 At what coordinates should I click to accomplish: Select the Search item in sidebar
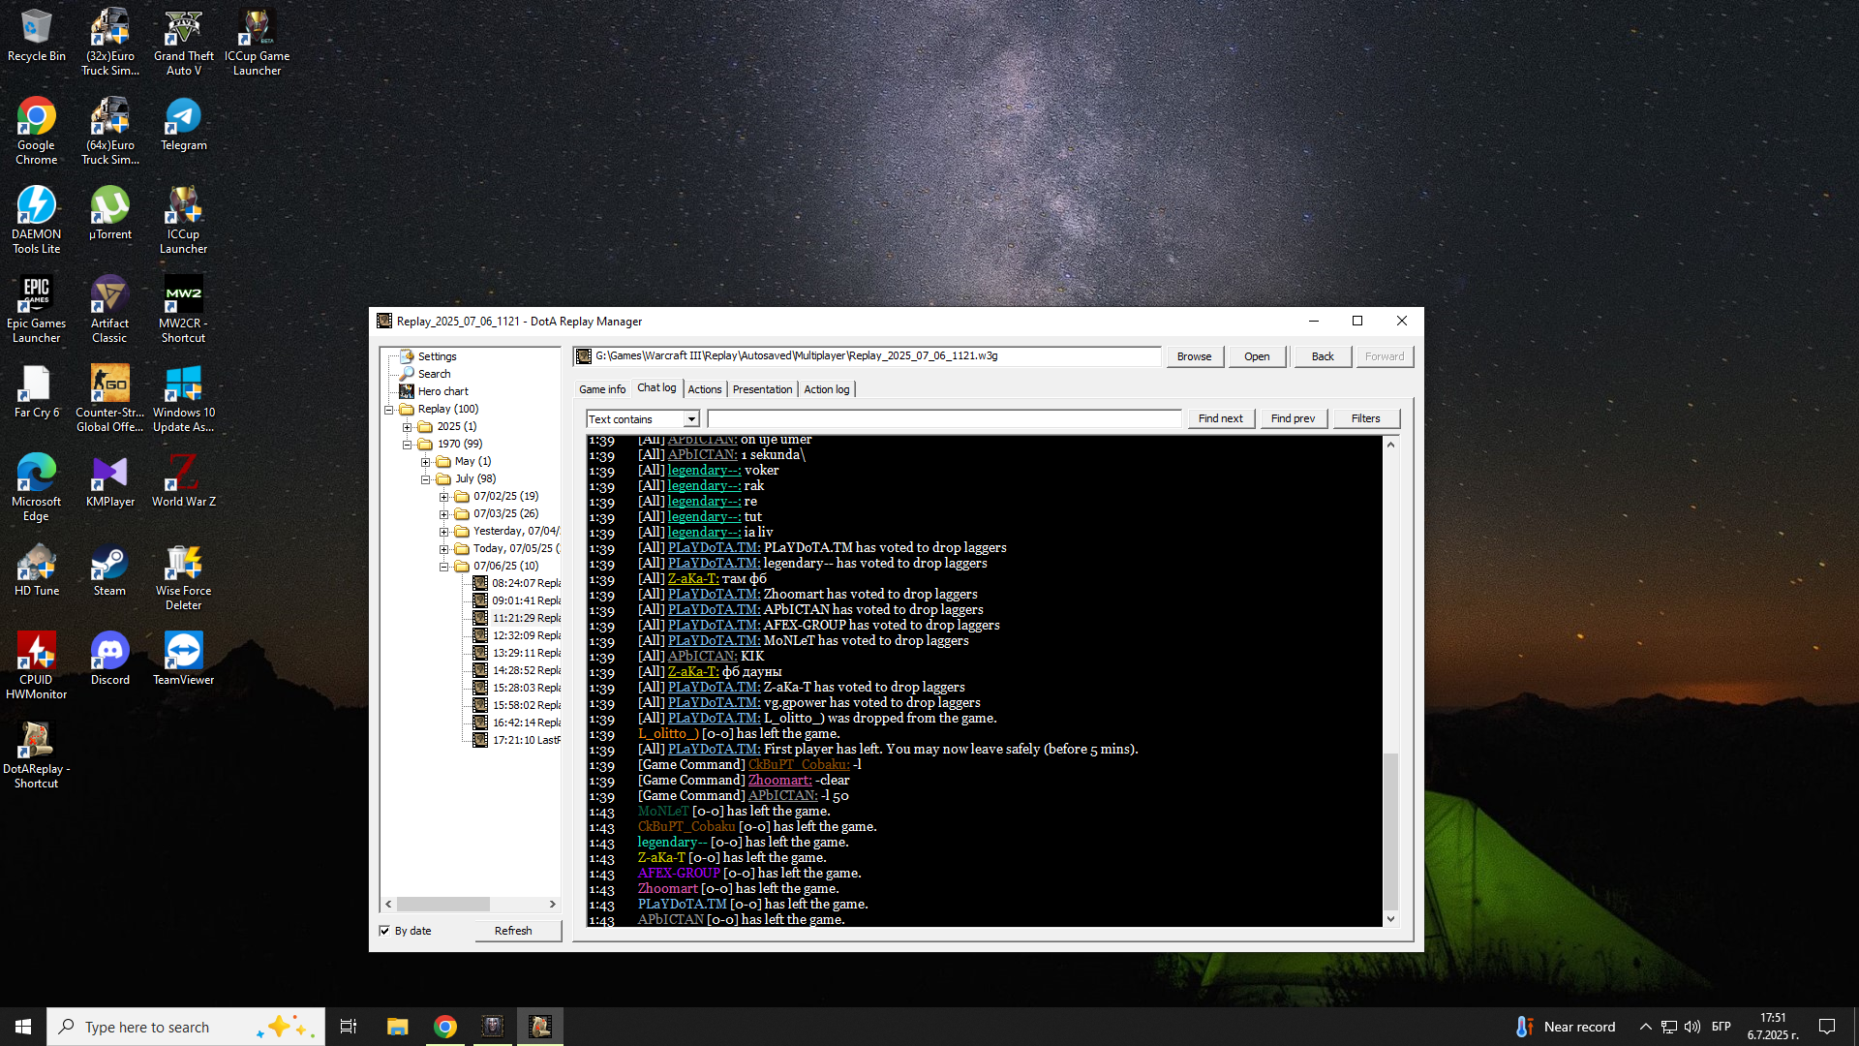(434, 374)
